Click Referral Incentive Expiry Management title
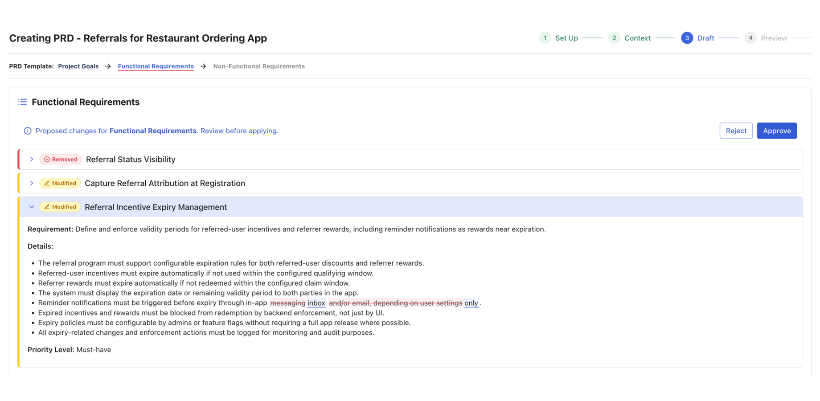The width and height of the screenshot is (820, 401). [x=156, y=207]
